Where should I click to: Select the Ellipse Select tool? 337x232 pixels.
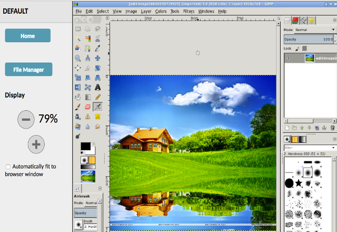tap(88, 29)
